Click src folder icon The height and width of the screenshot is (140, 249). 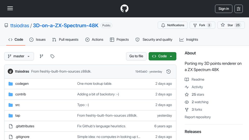pos(11,105)
